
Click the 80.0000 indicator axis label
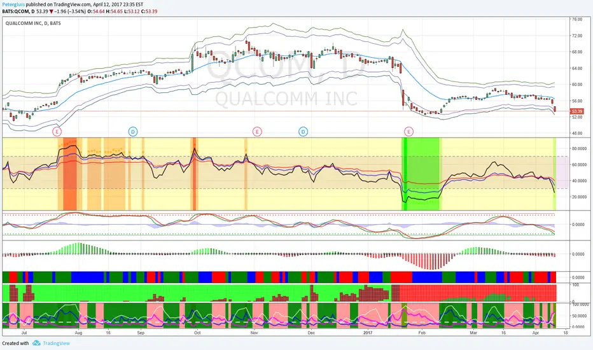coord(579,149)
